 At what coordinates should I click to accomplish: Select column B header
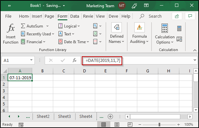click(42, 71)
